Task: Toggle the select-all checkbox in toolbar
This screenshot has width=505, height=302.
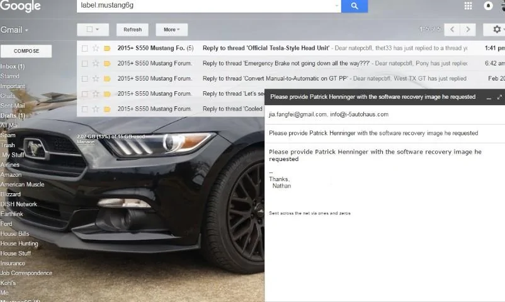Action: click(x=89, y=30)
